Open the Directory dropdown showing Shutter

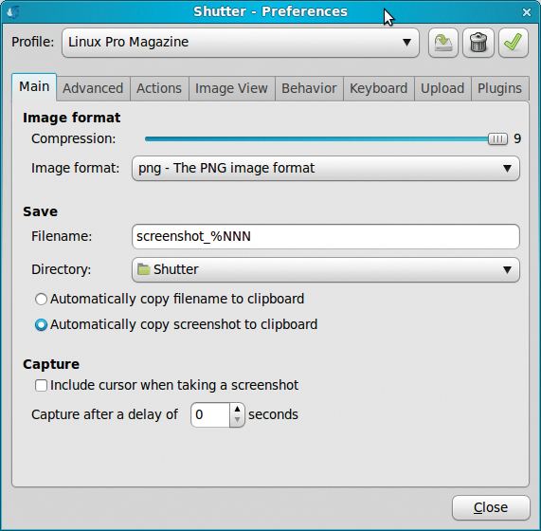pos(326,269)
